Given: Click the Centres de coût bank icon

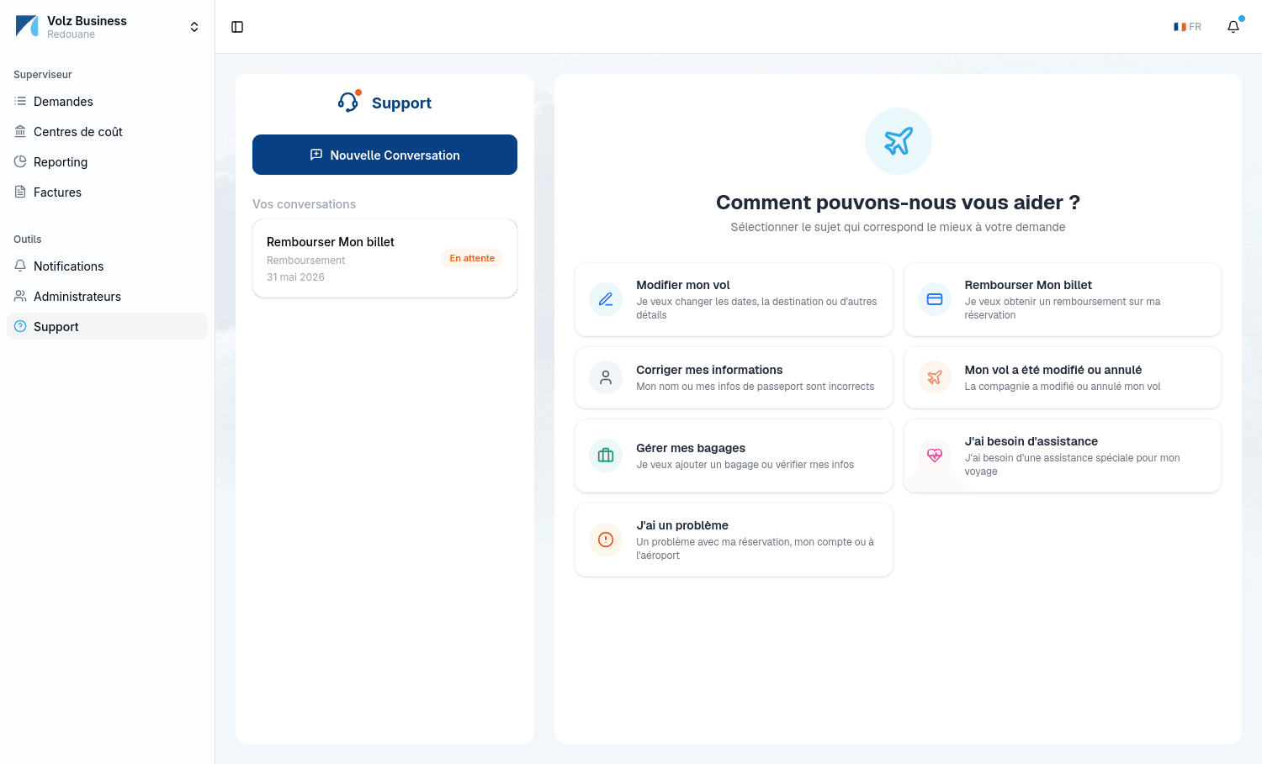Looking at the screenshot, I should [x=20, y=131].
